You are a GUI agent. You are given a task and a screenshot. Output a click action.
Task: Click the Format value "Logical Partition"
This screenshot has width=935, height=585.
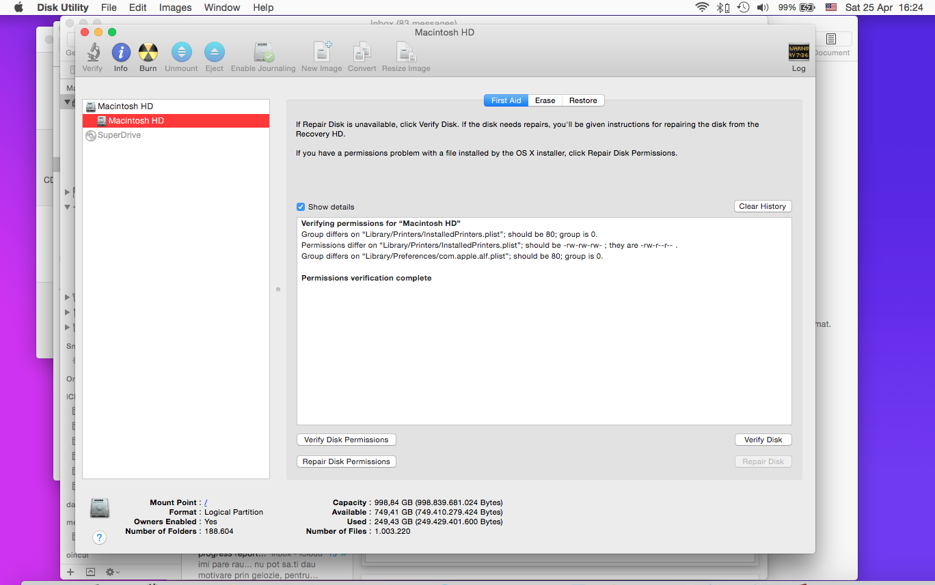point(234,512)
